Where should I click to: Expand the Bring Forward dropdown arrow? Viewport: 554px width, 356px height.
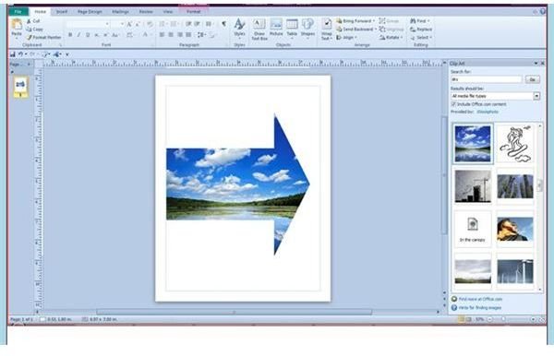tap(374, 21)
